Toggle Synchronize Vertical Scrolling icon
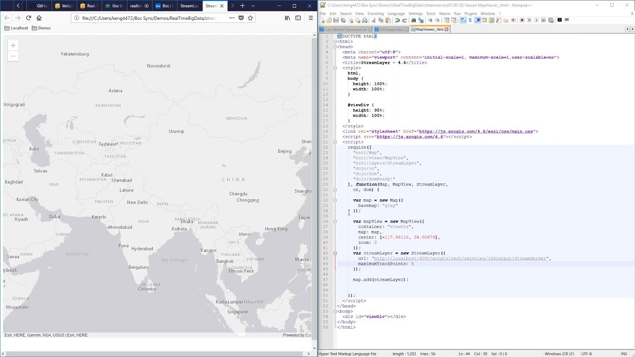Screen dimensions: 635x357 tap(446, 20)
